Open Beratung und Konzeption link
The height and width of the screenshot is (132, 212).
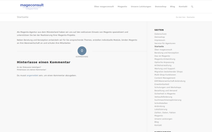[x=166, y=53]
